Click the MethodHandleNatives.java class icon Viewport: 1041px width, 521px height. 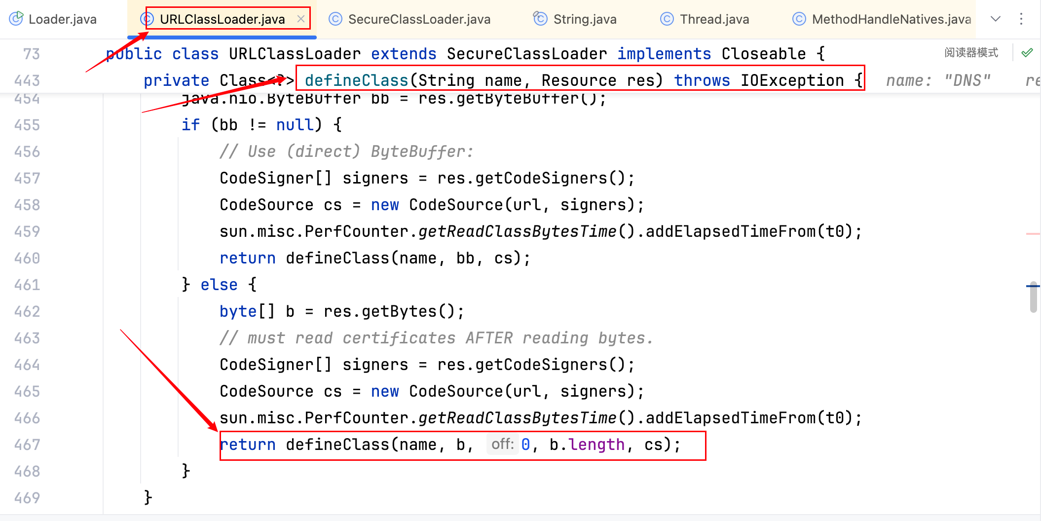click(x=799, y=19)
